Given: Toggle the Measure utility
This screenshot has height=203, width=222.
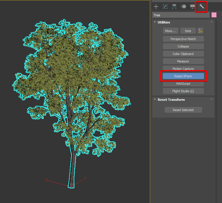Looking at the screenshot, I should [x=183, y=61].
